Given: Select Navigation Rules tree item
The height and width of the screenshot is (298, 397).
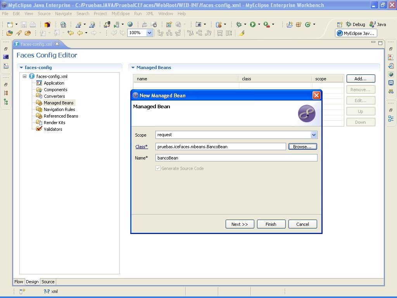Looking at the screenshot, I should (59, 109).
